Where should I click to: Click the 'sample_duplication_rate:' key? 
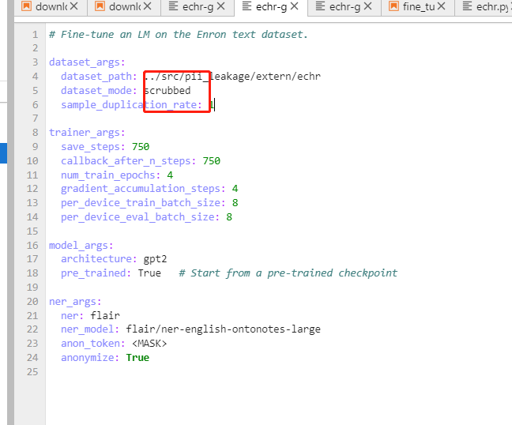(x=132, y=105)
